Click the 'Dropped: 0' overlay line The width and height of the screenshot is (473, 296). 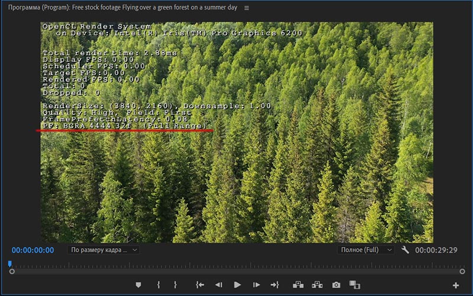tap(71, 93)
